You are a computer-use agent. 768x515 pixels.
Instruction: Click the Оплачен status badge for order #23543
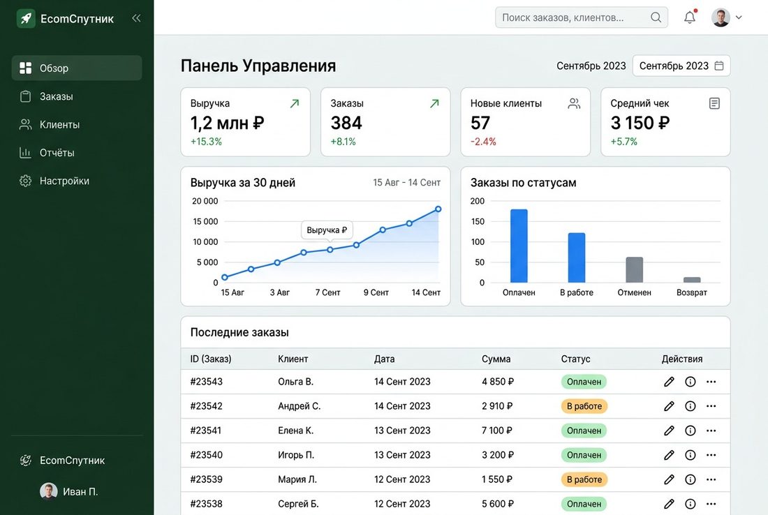coord(584,382)
